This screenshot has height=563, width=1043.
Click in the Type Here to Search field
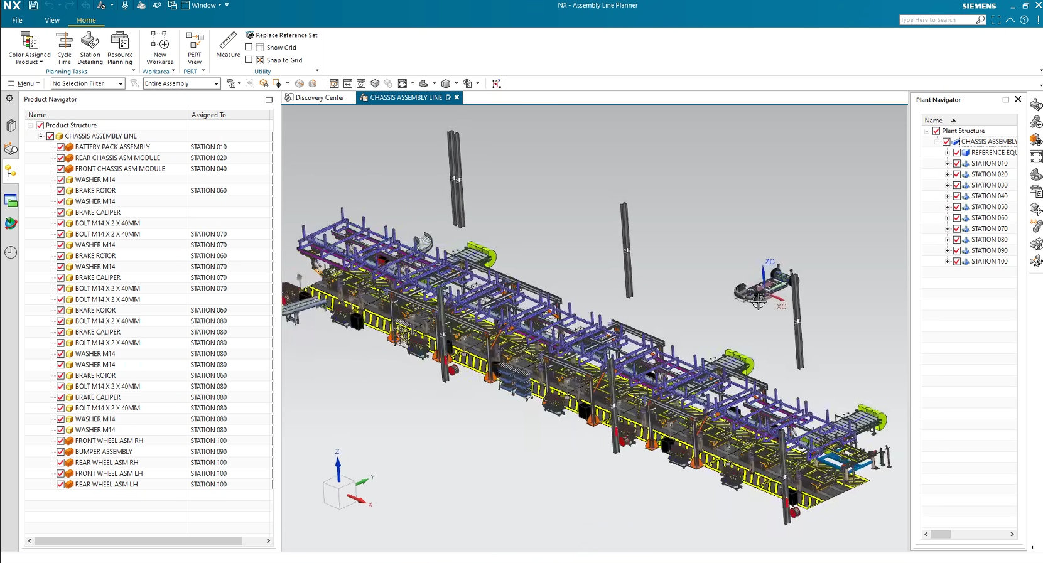pos(938,20)
